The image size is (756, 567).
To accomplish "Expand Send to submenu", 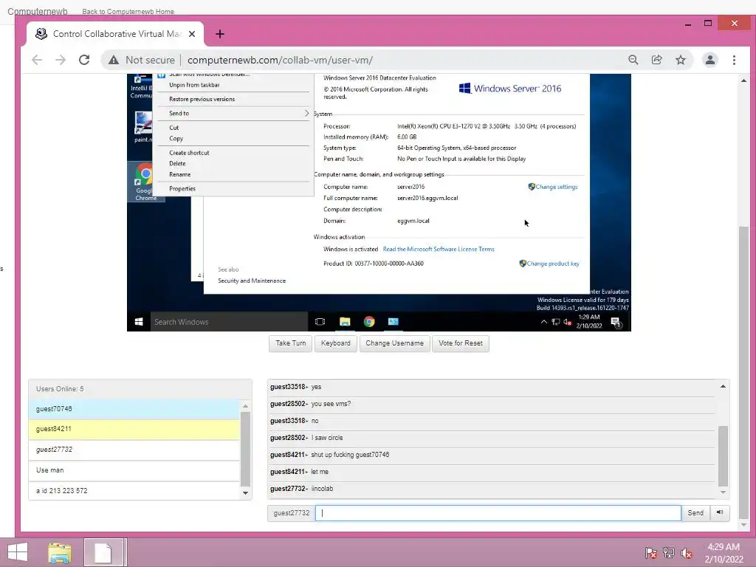I will [x=234, y=113].
